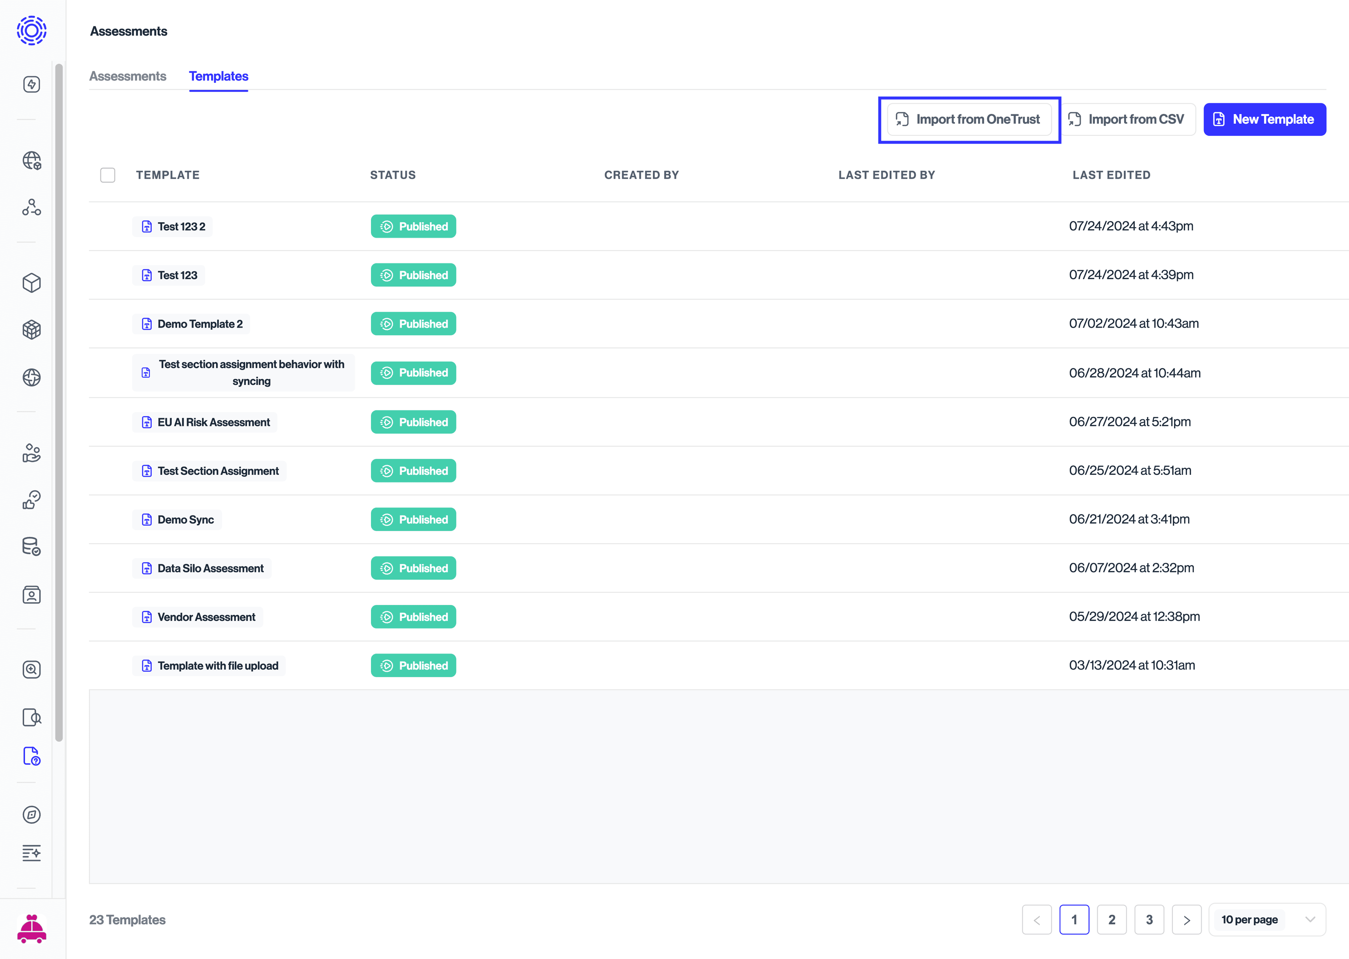This screenshot has width=1349, height=959.
Task: Click the database verification sidebar icon
Action: (x=31, y=546)
